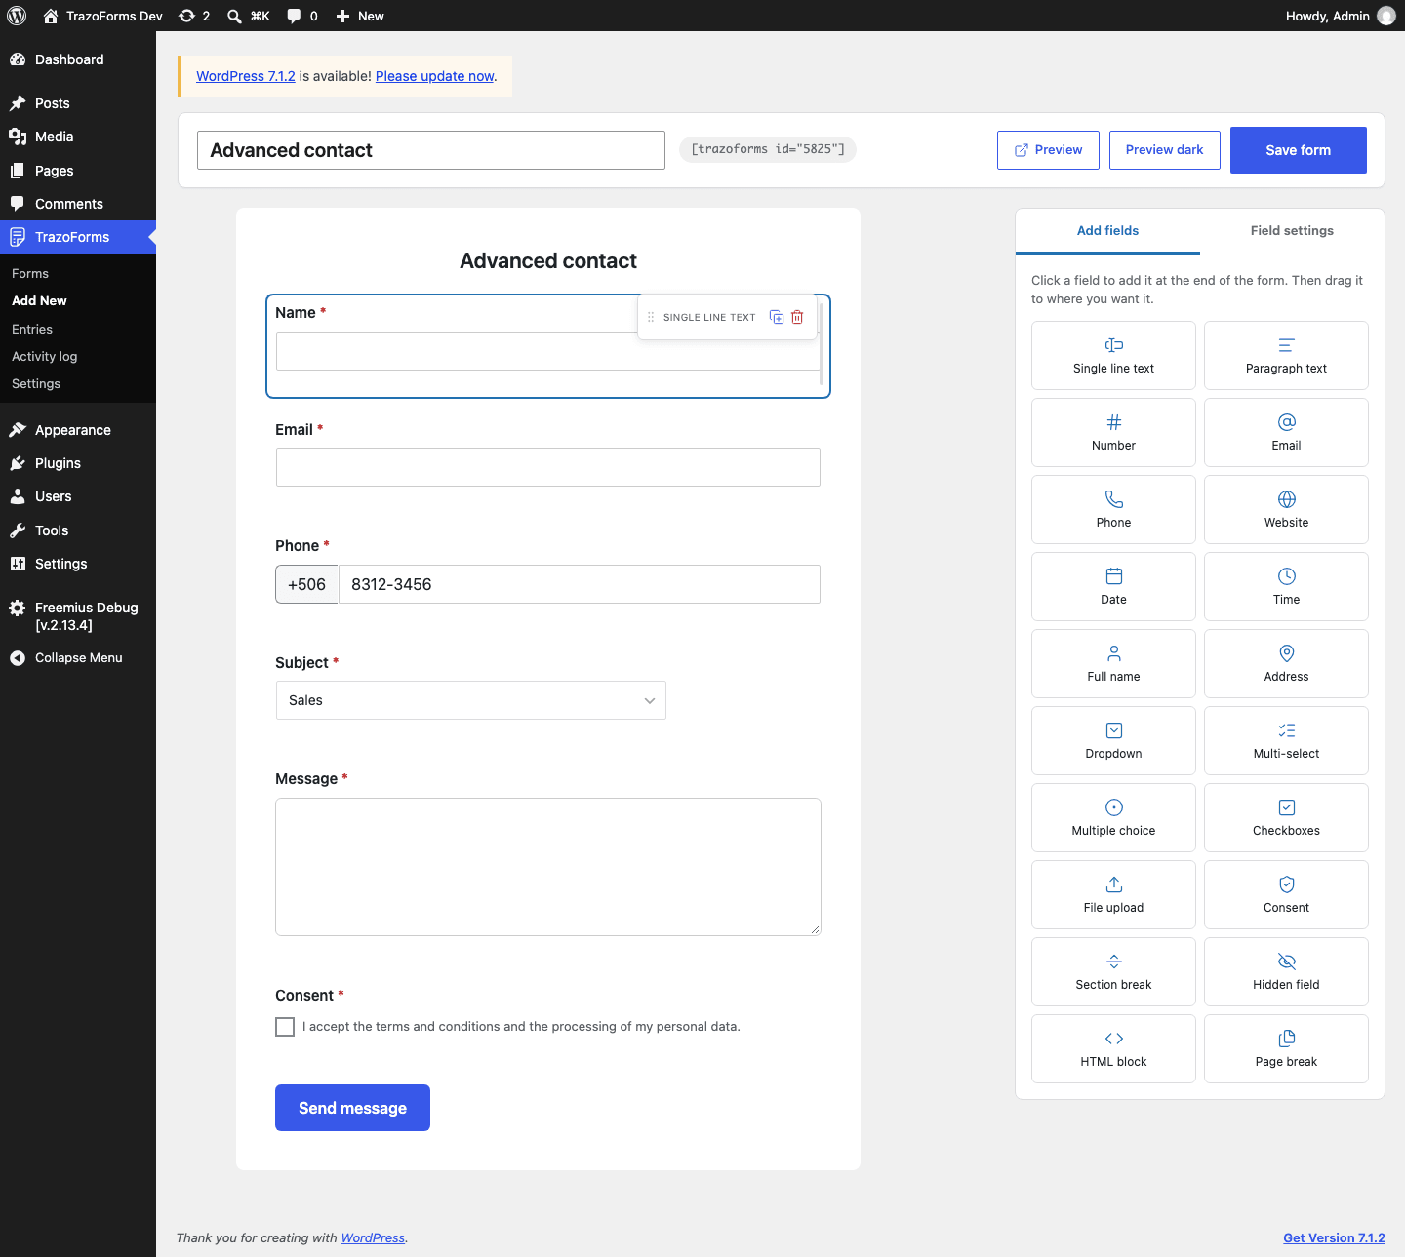Add an Email field from panel

[1286, 432]
